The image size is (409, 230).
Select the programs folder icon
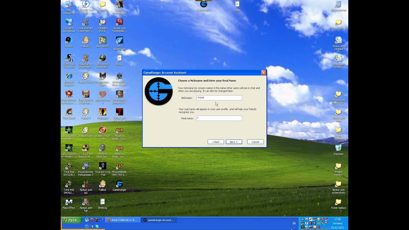pyautogui.click(x=103, y=6)
